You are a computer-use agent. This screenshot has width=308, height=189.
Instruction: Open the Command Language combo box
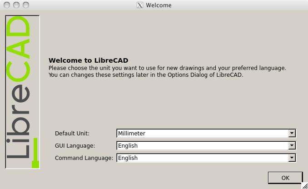point(206,158)
